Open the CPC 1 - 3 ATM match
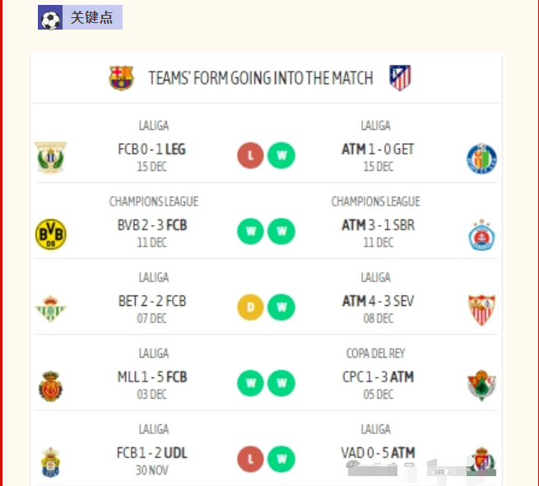The image size is (539, 486). (x=378, y=377)
